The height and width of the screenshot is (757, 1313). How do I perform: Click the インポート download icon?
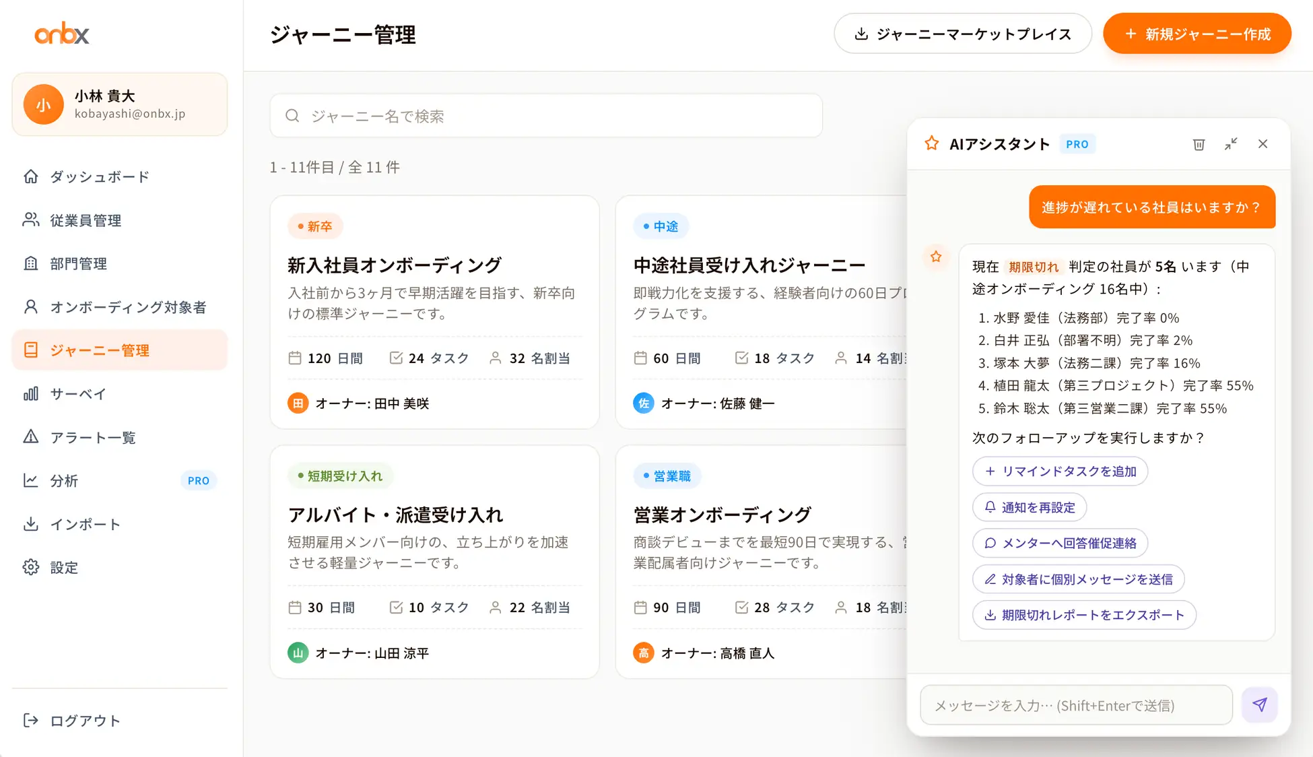(31, 524)
